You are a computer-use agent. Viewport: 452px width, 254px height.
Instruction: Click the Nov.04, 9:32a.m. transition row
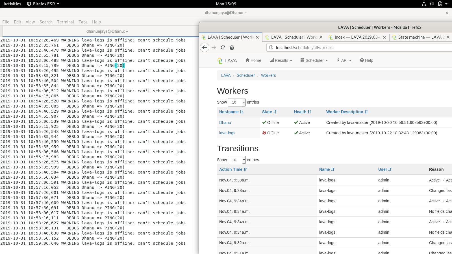334,243
